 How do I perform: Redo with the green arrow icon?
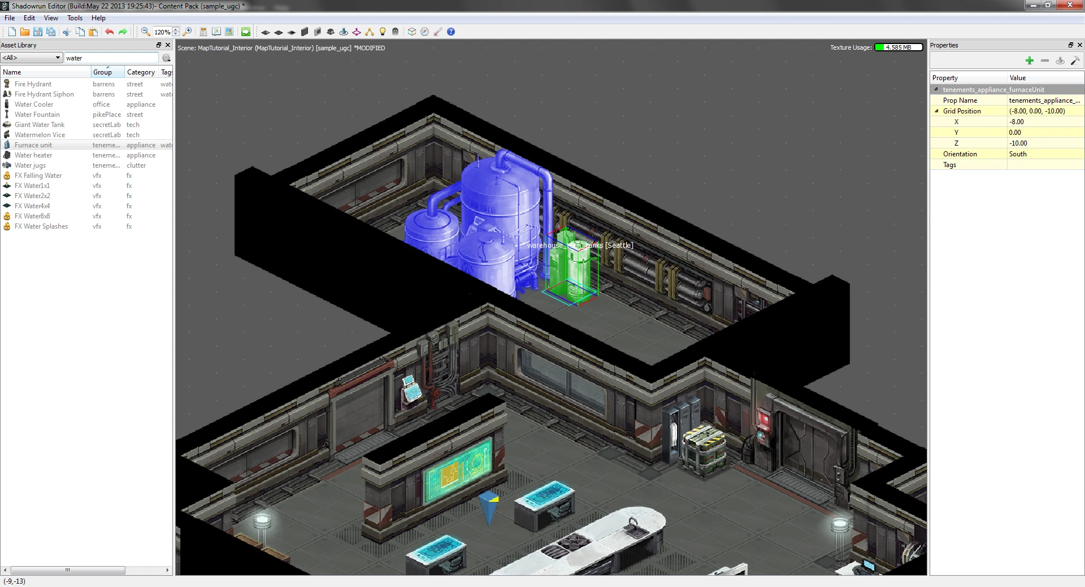(123, 32)
